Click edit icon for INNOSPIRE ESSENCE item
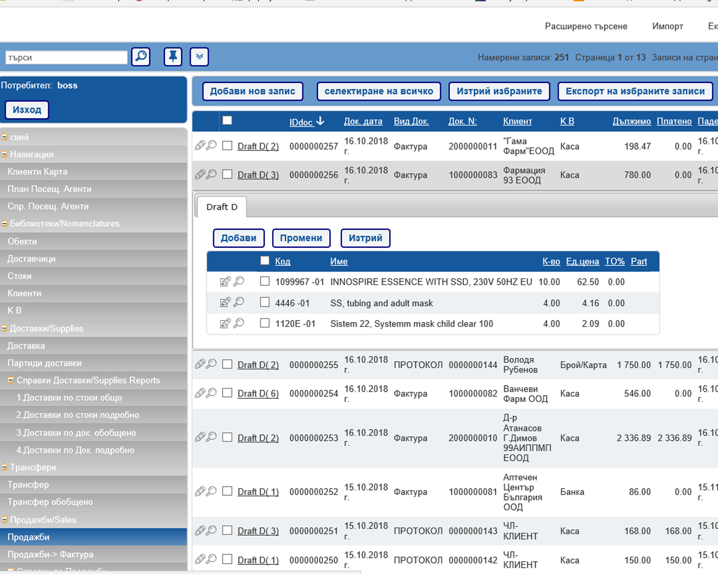 pos(225,281)
